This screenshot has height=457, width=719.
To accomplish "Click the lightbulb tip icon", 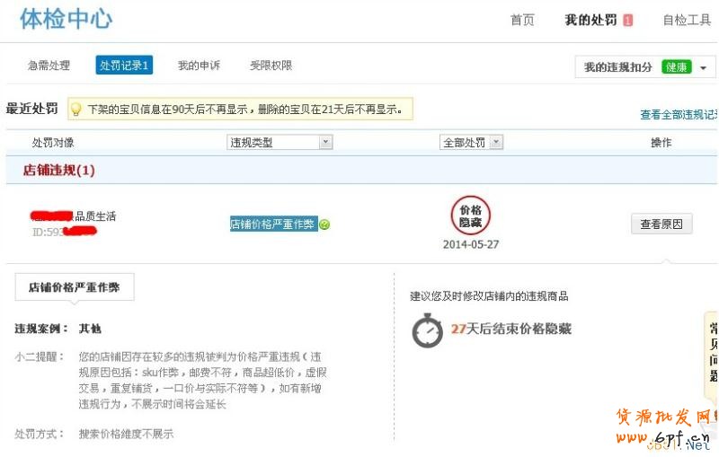I will [x=76, y=109].
